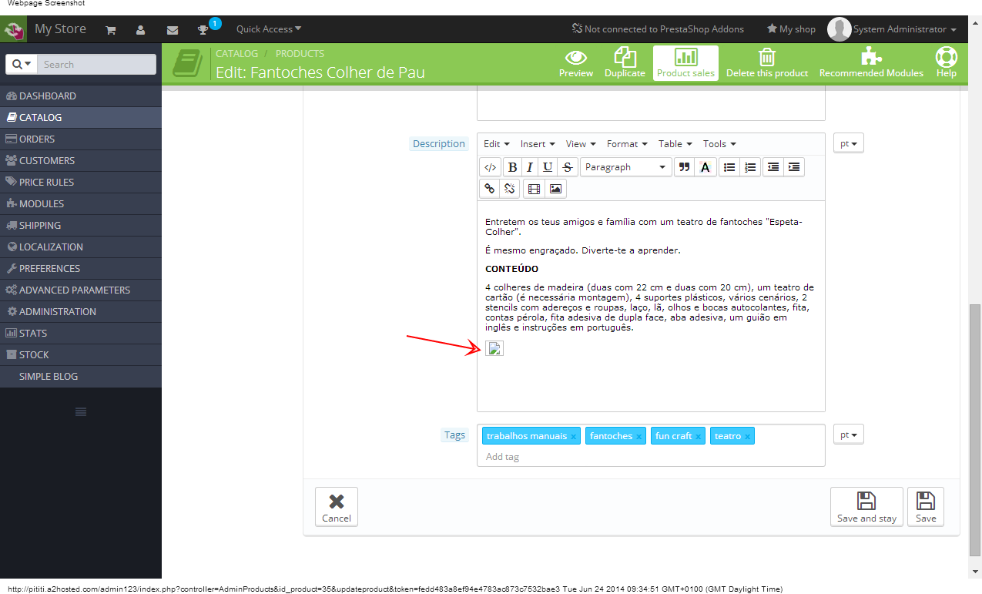Open Price Rules in sidebar
The image size is (982, 594).
click(x=81, y=183)
